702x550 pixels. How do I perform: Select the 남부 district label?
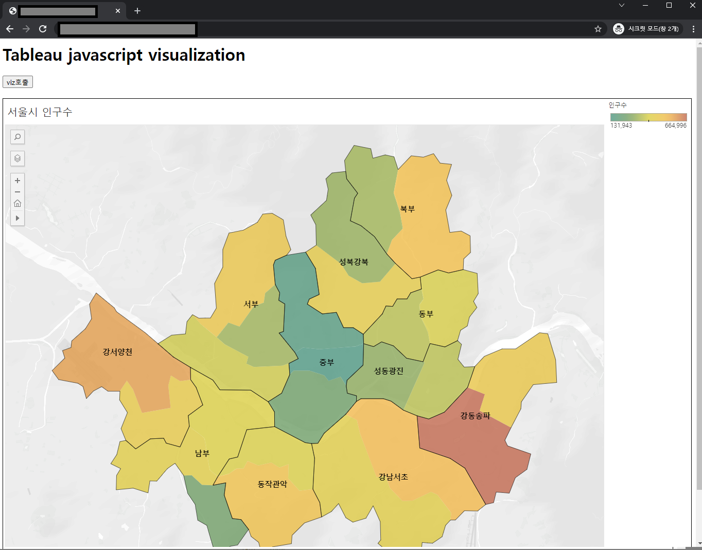[202, 453]
